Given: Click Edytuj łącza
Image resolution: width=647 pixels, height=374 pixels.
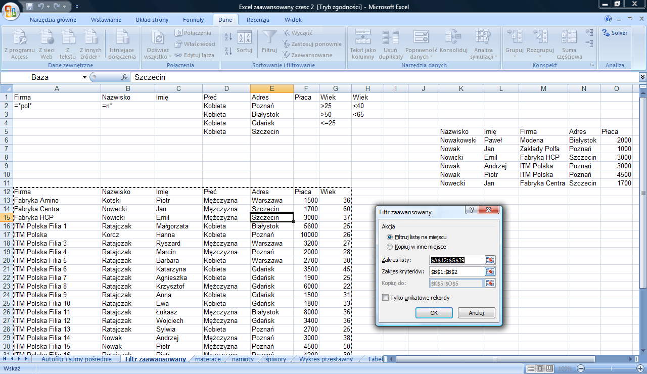Looking at the screenshot, I should pyautogui.click(x=195, y=55).
